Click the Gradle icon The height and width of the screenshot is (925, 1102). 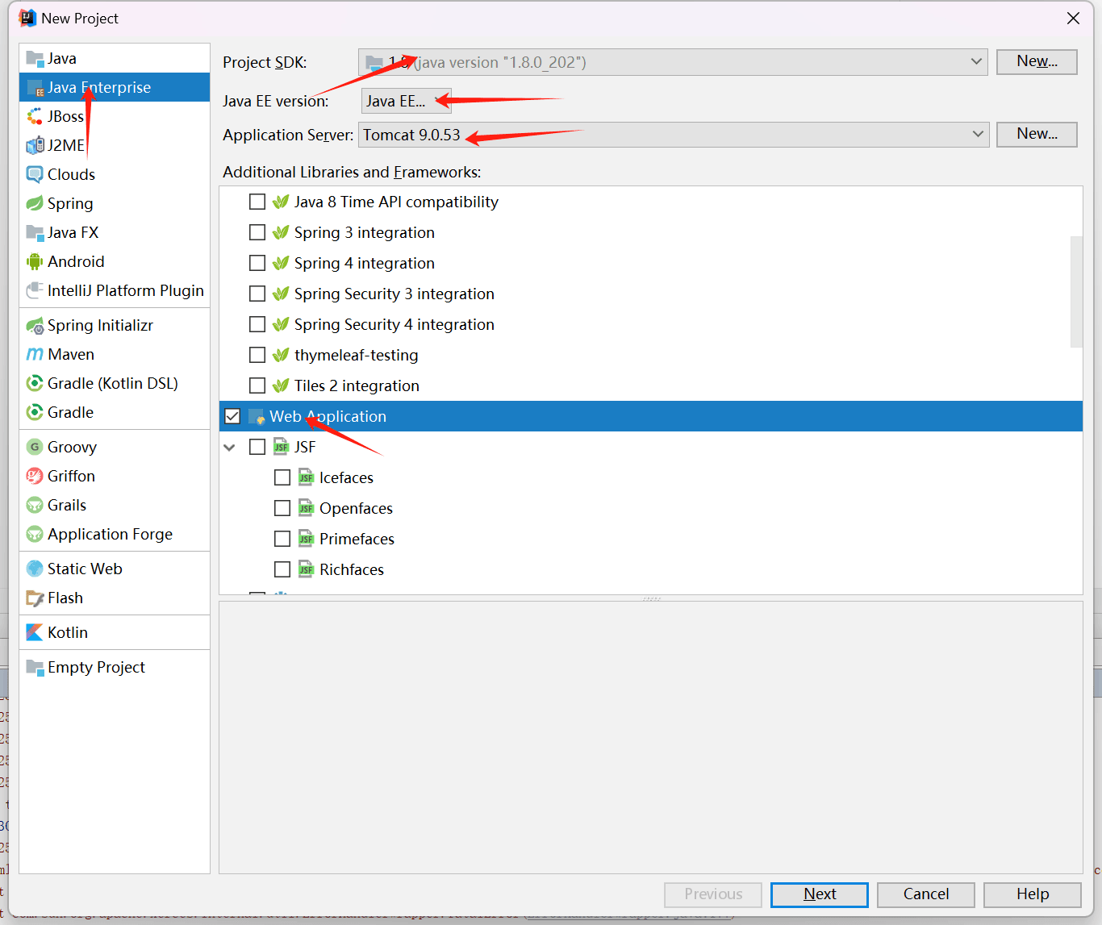click(35, 412)
